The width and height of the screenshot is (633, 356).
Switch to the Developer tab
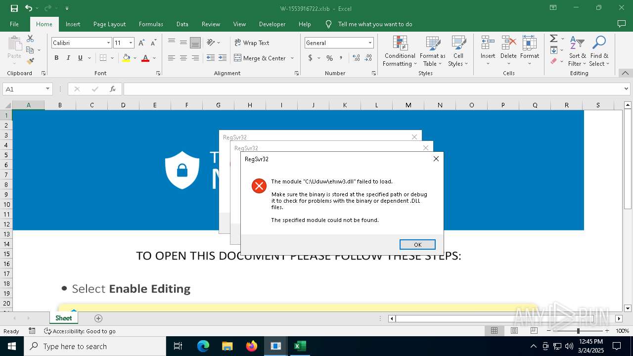272,24
